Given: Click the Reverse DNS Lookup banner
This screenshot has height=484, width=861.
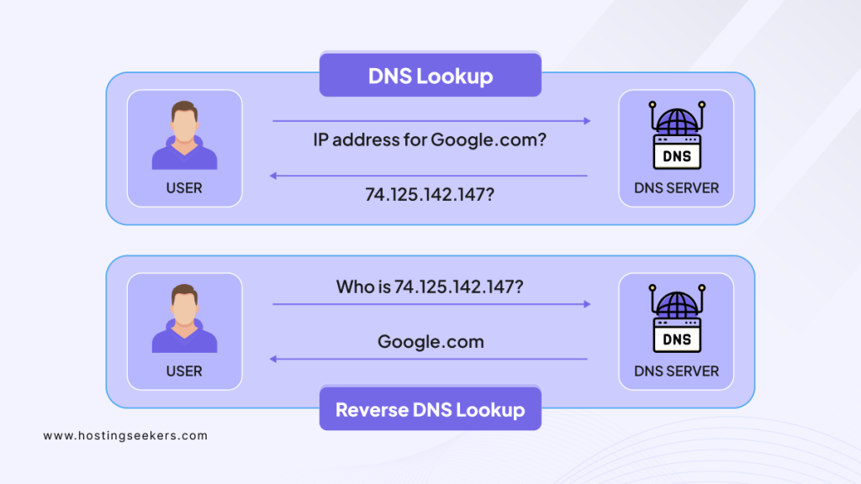Looking at the screenshot, I should click(430, 409).
